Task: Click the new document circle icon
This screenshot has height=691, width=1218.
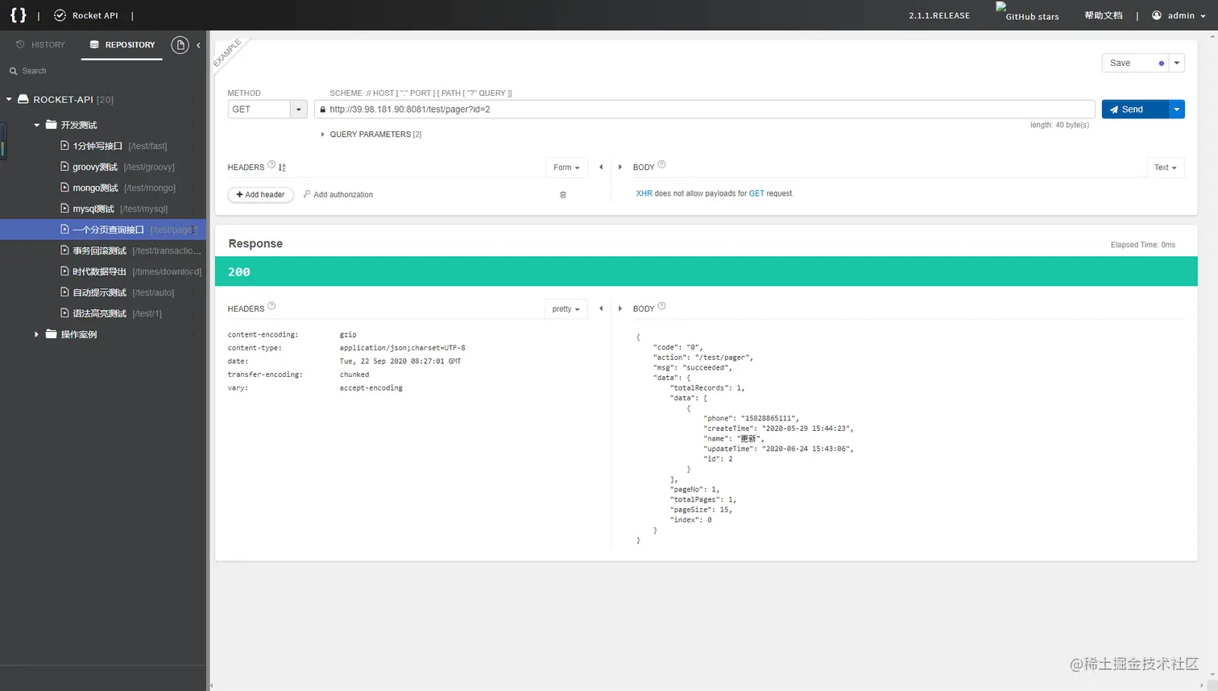Action: 180,45
